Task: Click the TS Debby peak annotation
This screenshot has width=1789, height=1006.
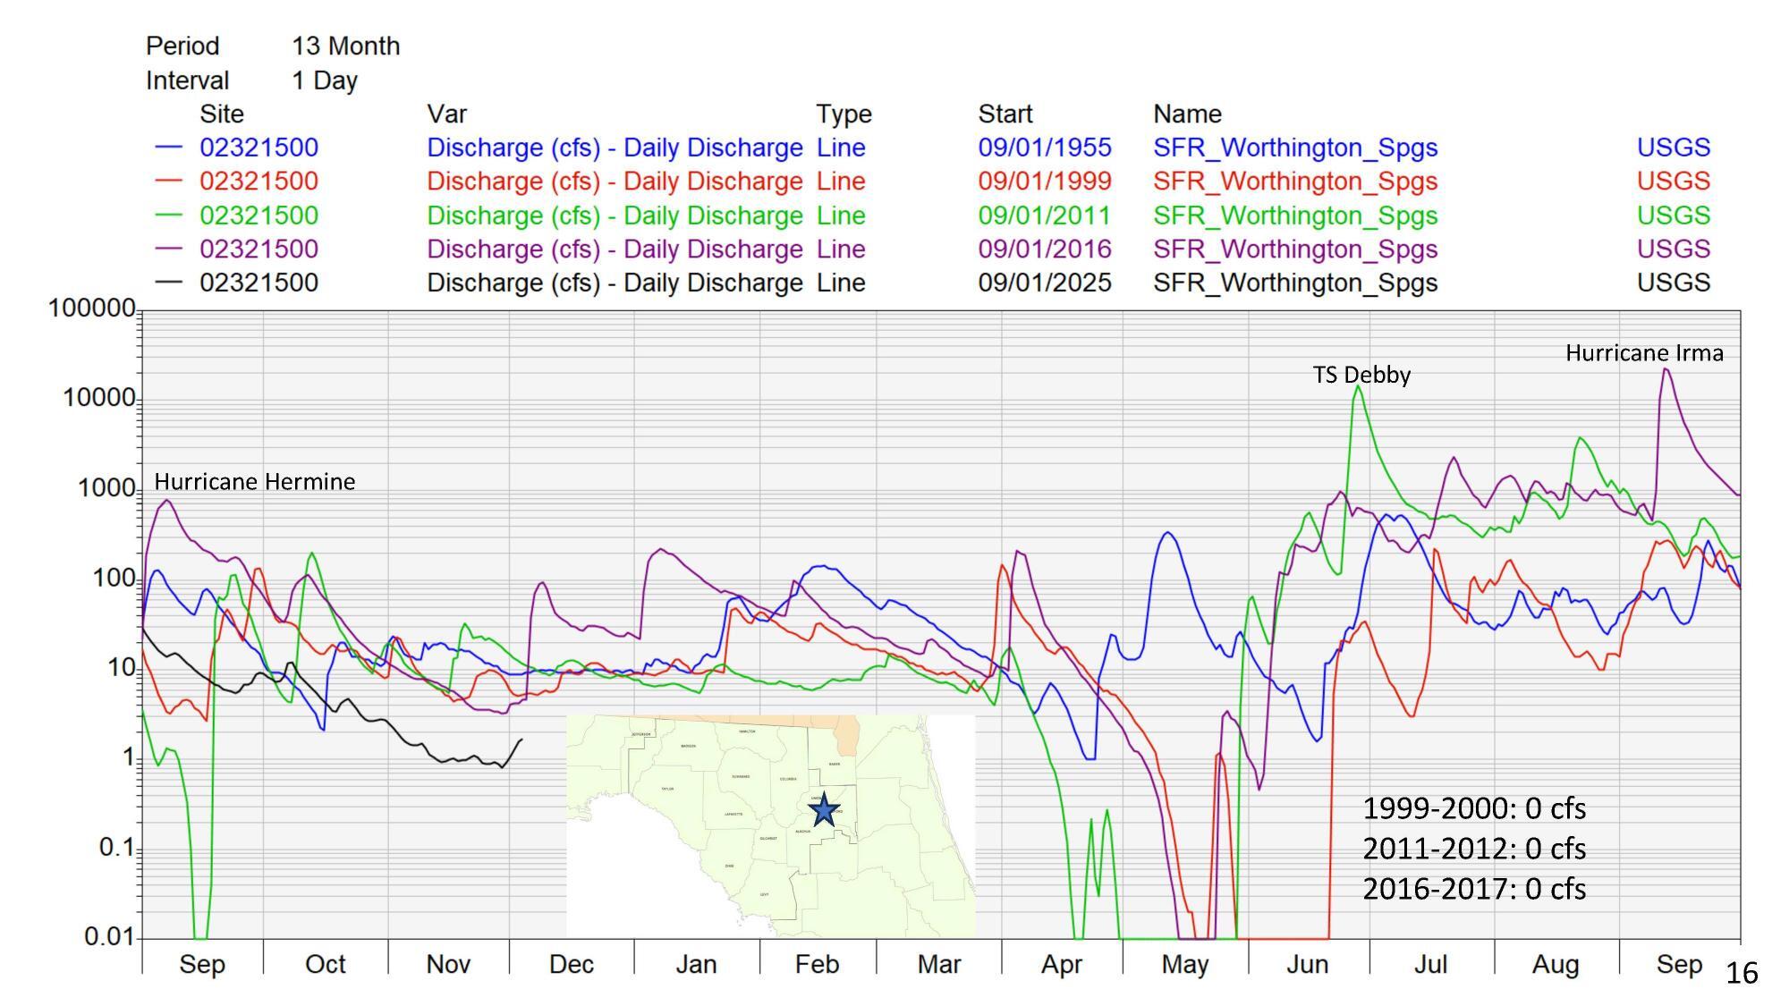Action: click(1361, 376)
